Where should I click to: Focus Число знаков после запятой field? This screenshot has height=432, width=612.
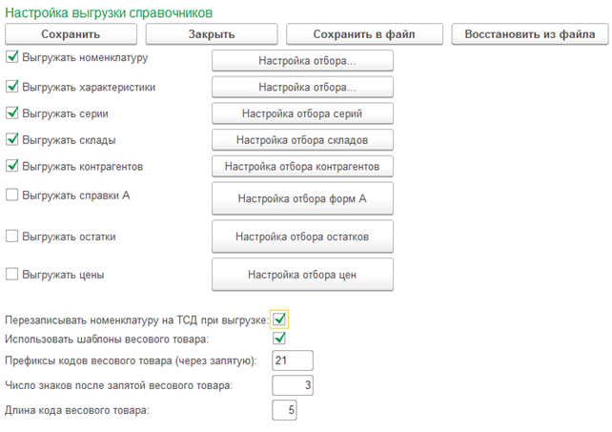point(293,385)
